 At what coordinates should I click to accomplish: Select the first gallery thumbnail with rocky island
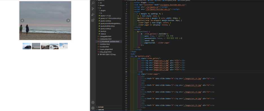coord(27,46)
